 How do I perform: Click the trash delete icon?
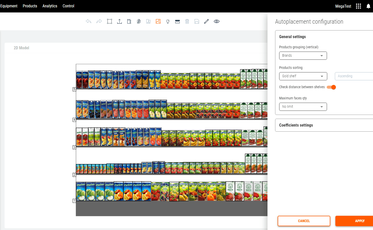click(x=187, y=21)
